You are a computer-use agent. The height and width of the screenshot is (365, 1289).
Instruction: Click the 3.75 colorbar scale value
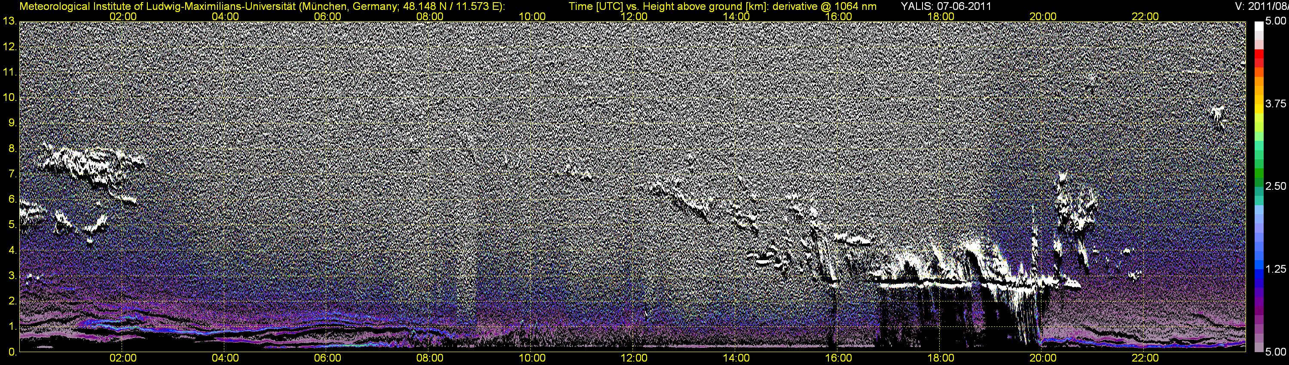pyautogui.click(x=1276, y=104)
